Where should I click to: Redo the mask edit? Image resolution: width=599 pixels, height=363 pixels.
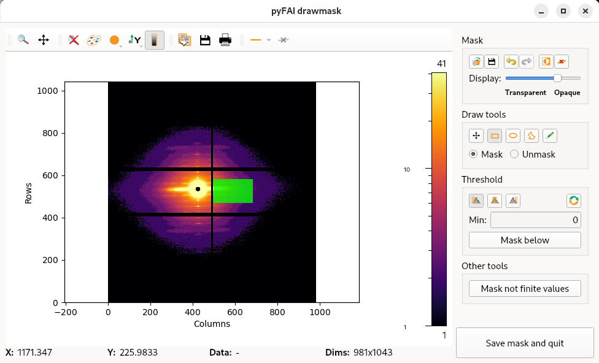527,61
